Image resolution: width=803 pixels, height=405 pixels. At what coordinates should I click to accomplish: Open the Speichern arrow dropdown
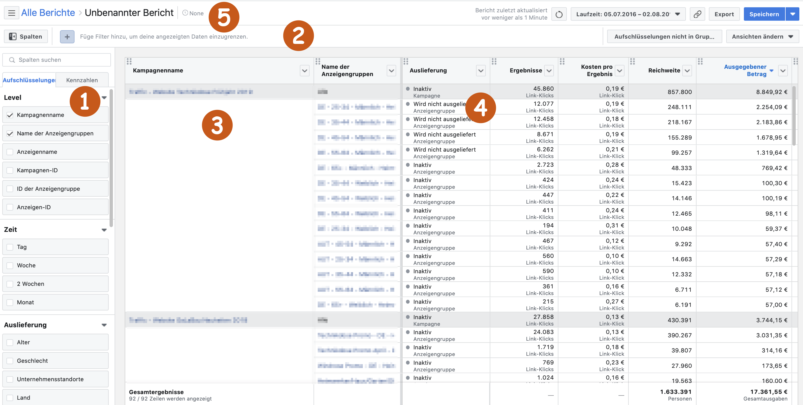[792, 14]
